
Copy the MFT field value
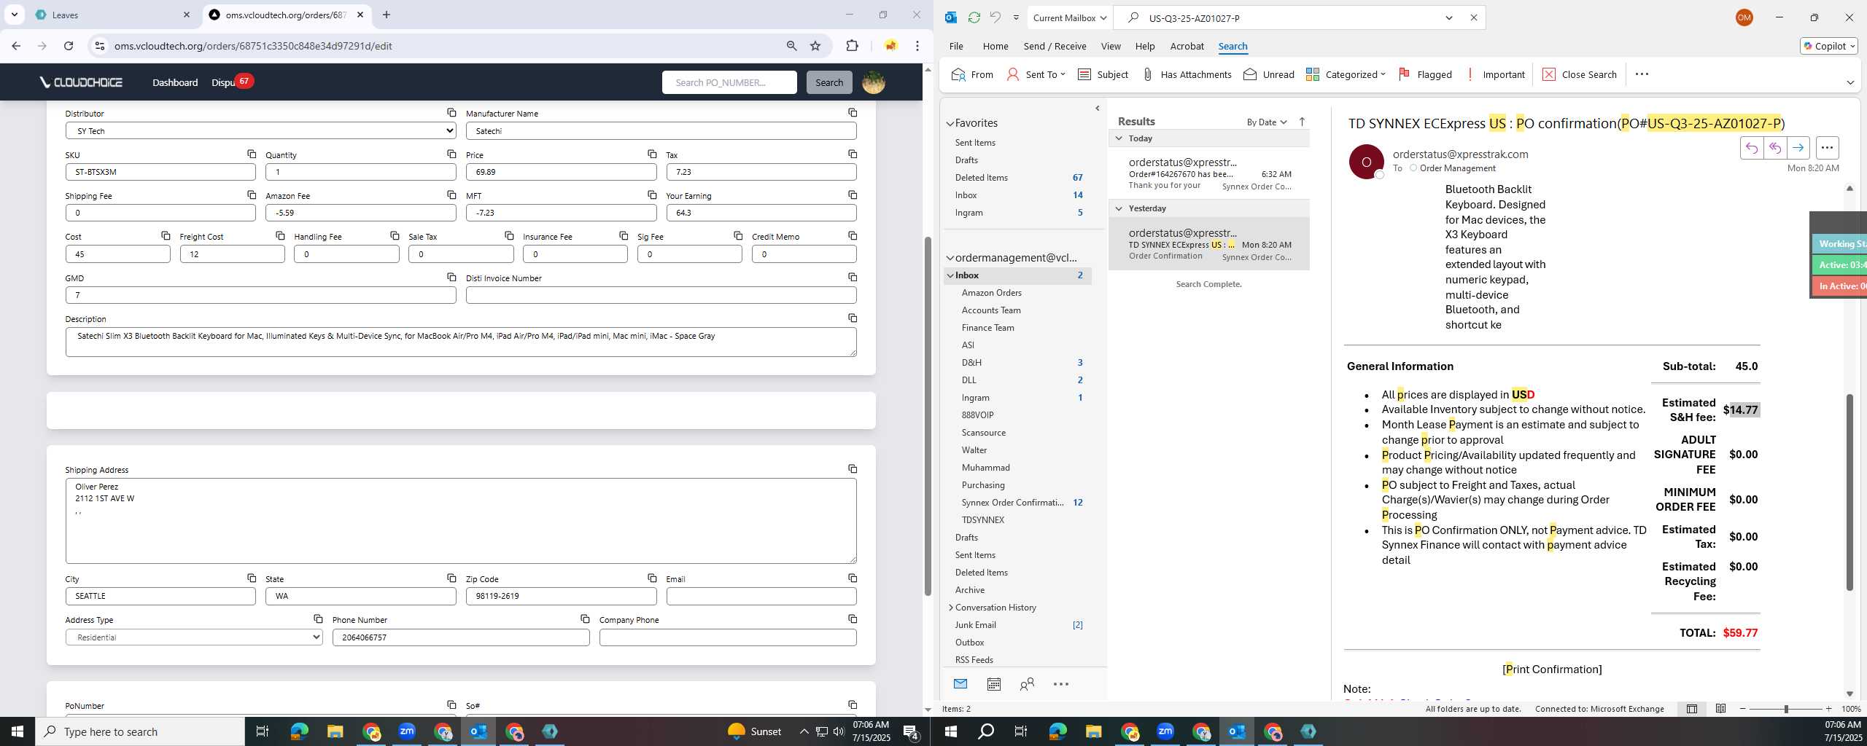[x=652, y=195]
